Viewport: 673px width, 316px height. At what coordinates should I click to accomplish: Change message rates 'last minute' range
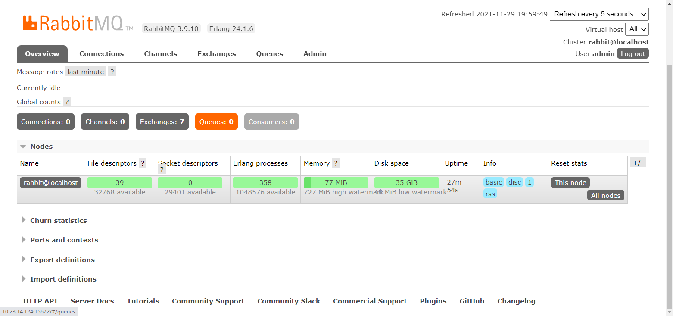(86, 72)
